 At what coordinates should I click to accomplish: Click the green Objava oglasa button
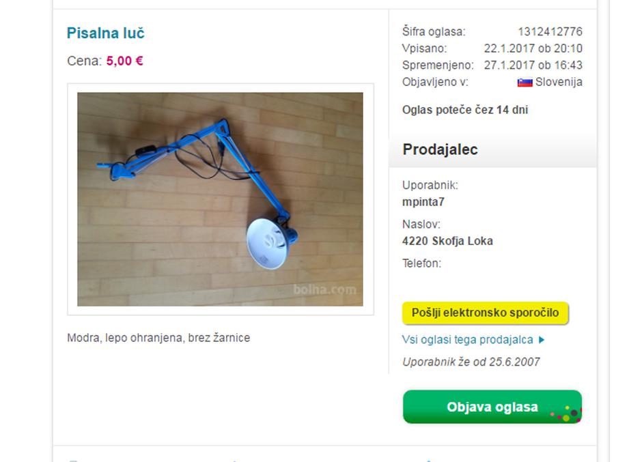point(492,407)
